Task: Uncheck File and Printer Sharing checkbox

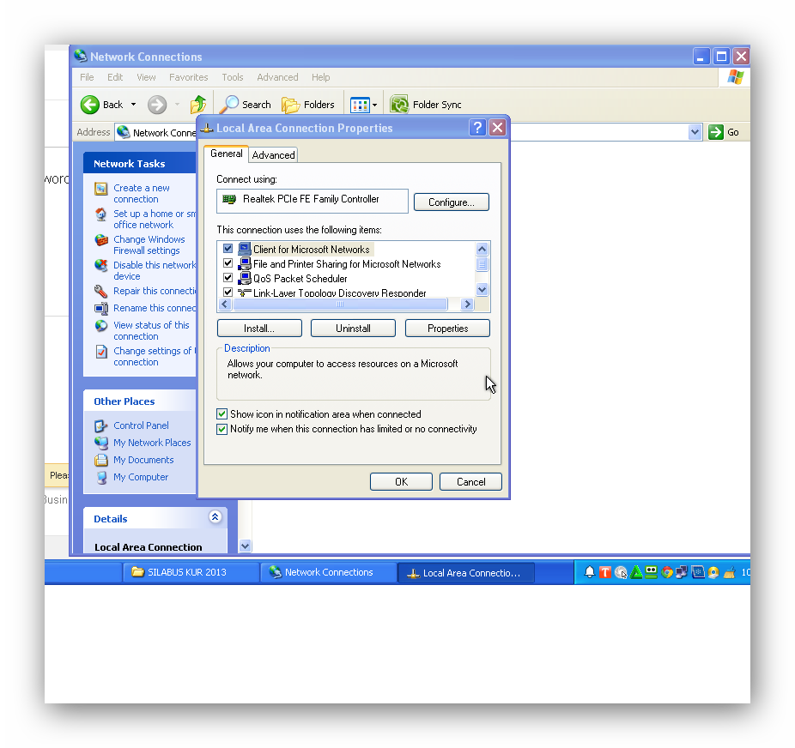Action: point(228,263)
